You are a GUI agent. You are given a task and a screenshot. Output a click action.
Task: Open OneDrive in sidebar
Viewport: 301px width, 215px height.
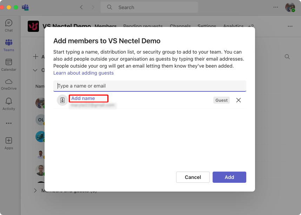click(x=9, y=84)
